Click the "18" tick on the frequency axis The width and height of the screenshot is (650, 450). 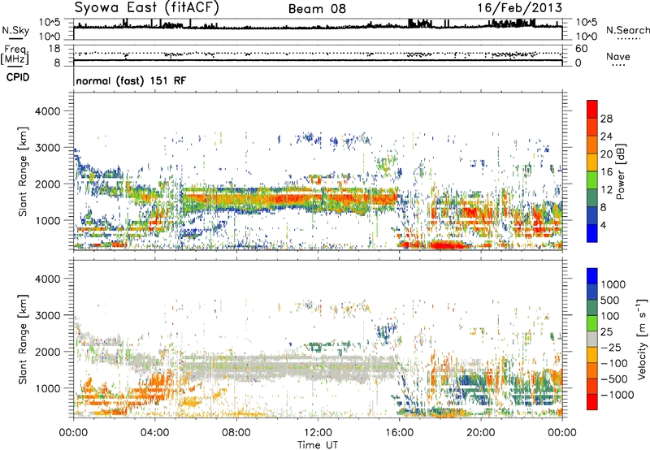coord(54,49)
